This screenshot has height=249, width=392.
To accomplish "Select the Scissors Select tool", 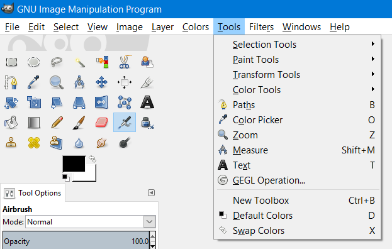I will (125, 62).
